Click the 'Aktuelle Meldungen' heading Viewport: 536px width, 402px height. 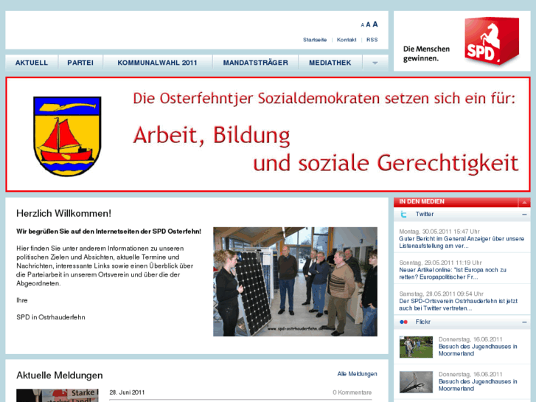(x=60, y=375)
